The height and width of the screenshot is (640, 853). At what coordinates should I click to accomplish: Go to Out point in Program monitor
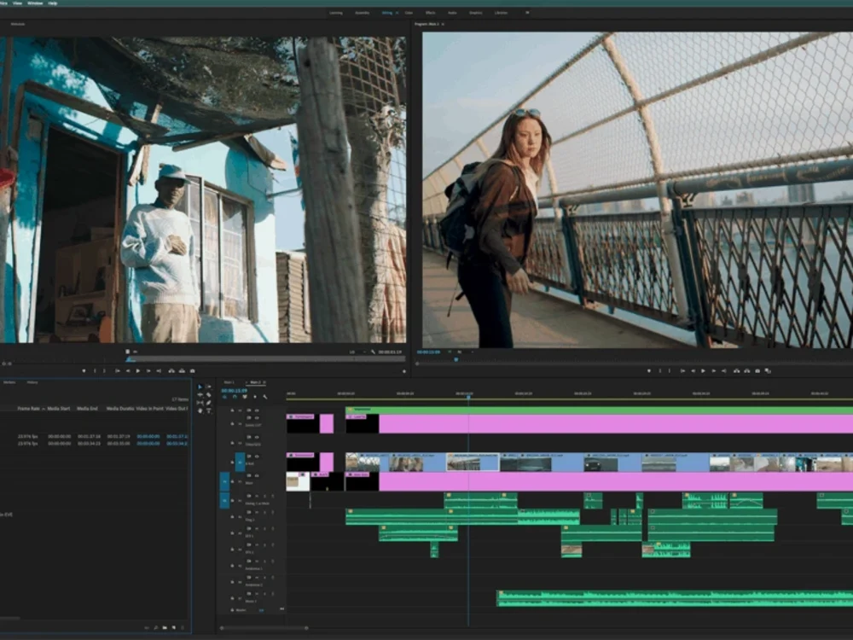pyautogui.click(x=723, y=370)
